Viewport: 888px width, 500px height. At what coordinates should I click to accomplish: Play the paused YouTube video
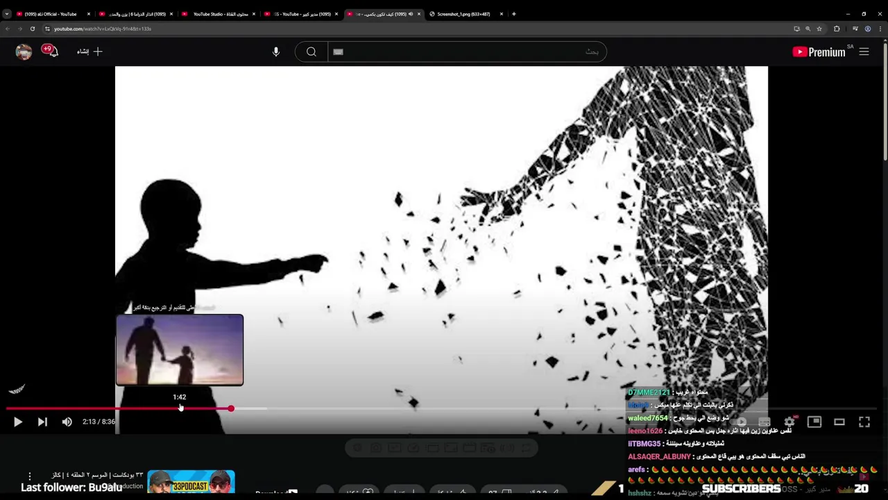(18, 422)
